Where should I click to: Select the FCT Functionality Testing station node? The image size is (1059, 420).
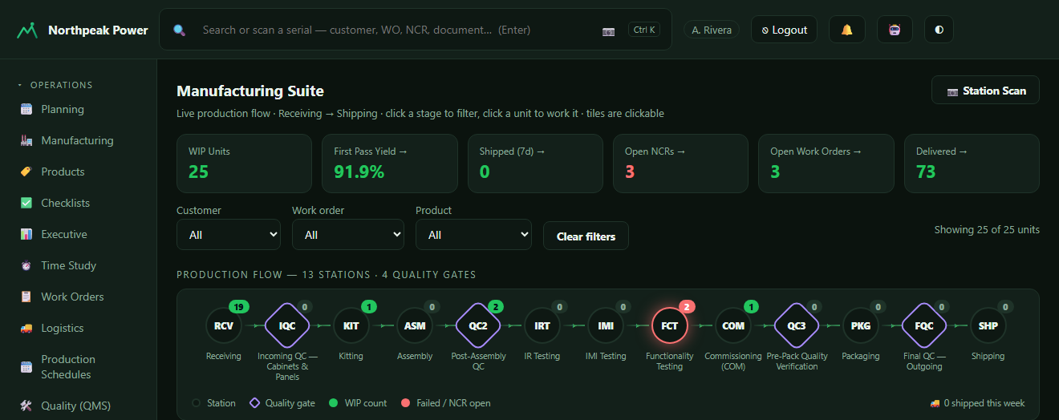(670, 326)
